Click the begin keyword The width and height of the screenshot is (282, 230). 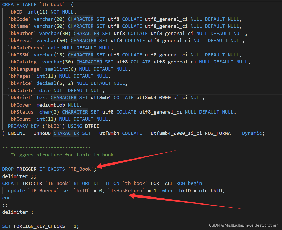click(x=195, y=183)
